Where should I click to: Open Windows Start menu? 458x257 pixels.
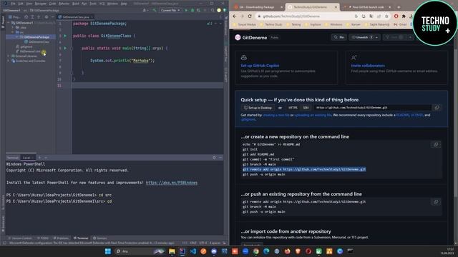(x=108, y=251)
